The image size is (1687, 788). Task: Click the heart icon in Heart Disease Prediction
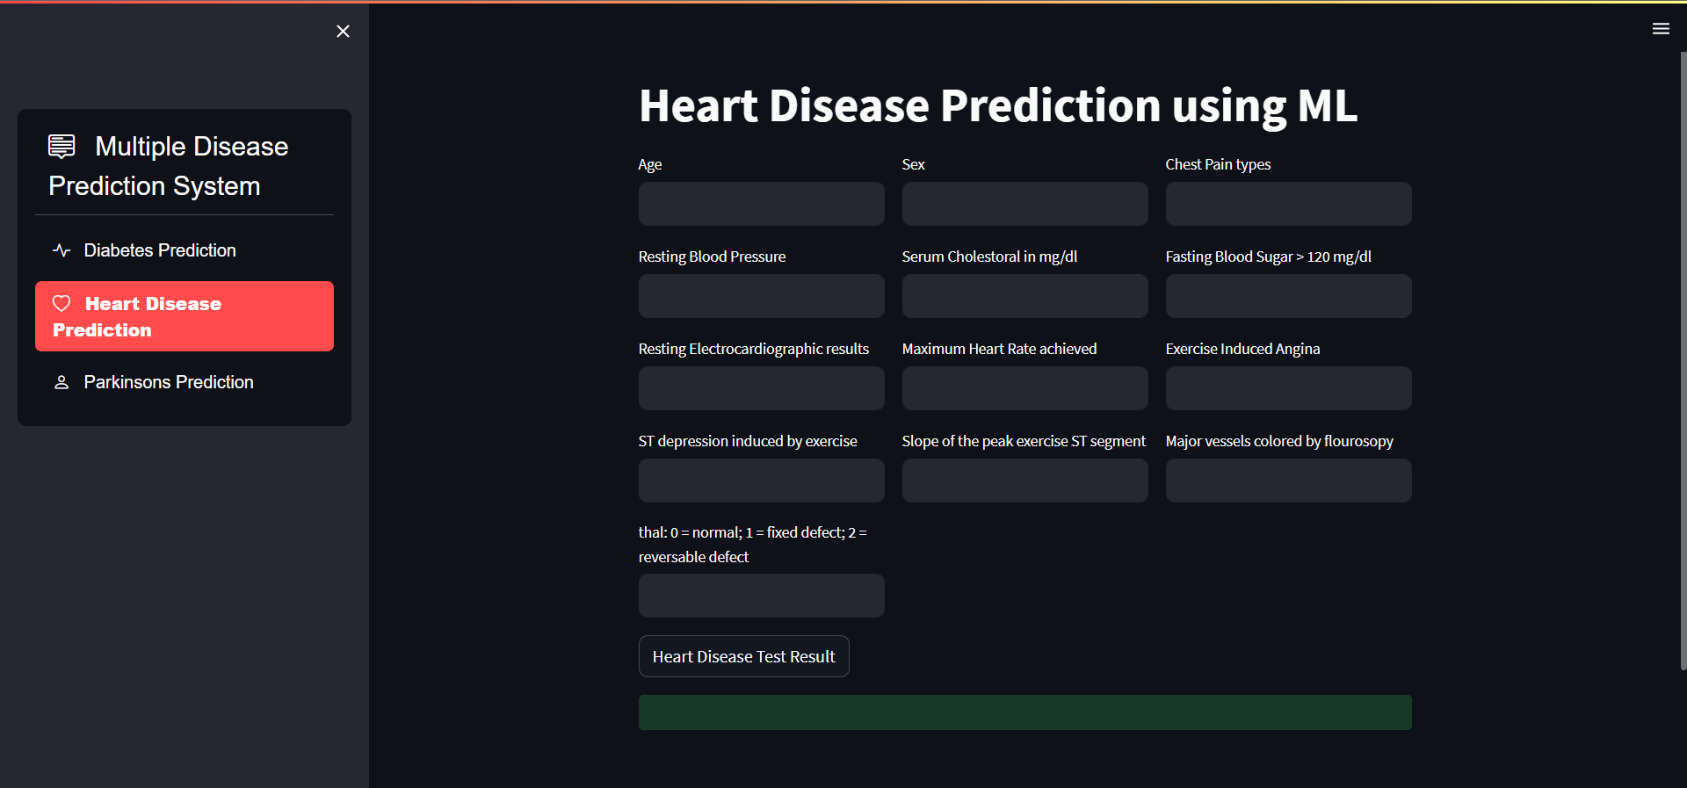point(62,303)
